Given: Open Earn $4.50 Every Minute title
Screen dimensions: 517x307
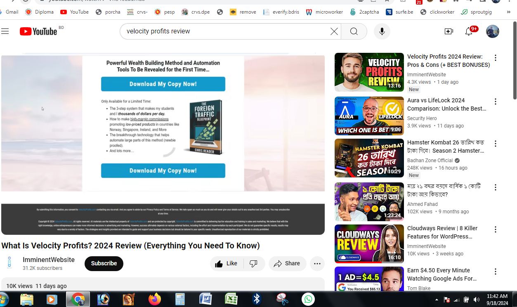Looking at the screenshot, I should coord(442,274).
